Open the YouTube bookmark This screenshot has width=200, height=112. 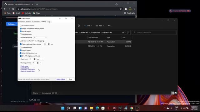26,13
